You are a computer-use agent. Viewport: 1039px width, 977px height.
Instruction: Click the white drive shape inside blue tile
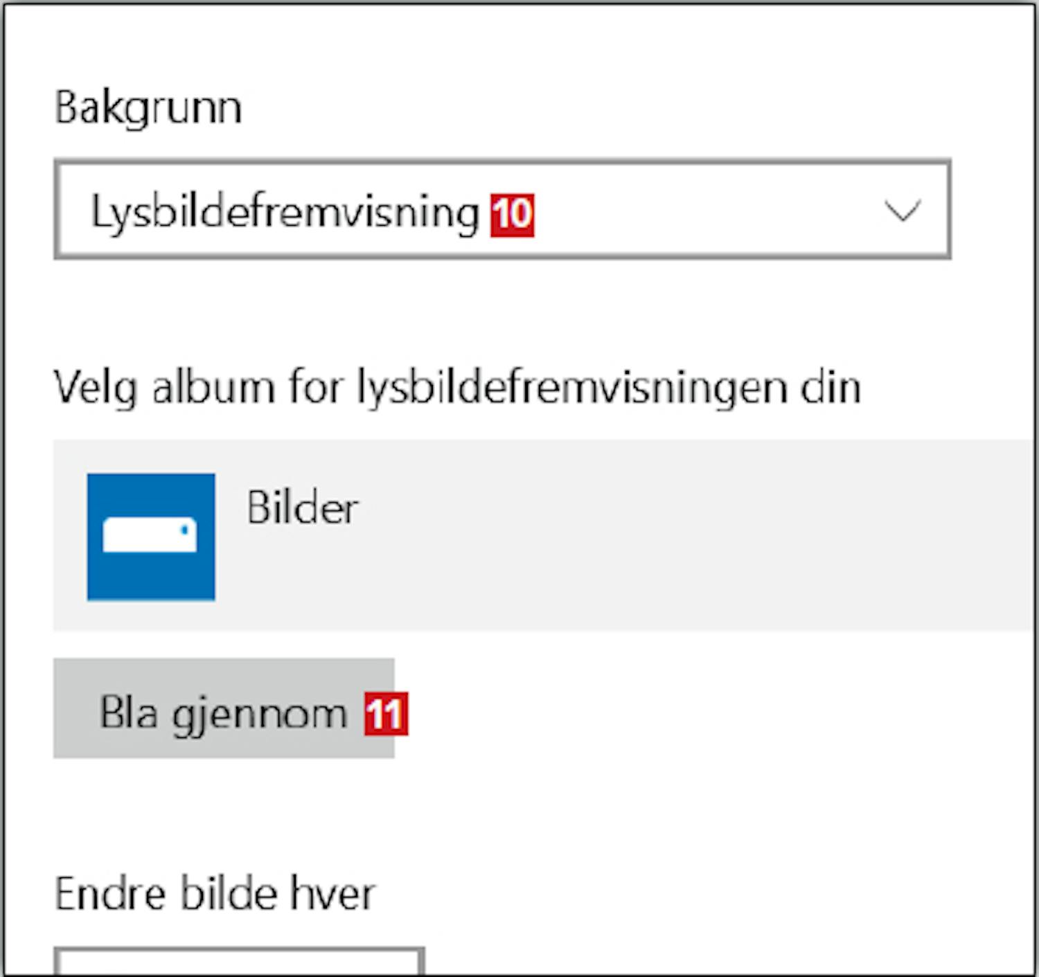pyautogui.click(x=150, y=535)
